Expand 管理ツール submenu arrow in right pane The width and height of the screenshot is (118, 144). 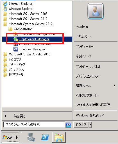115,86
